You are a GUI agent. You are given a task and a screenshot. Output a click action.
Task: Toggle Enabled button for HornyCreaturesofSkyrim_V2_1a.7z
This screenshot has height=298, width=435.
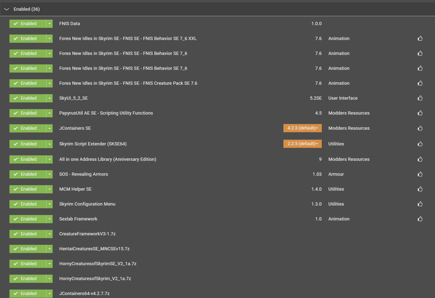point(28,279)
